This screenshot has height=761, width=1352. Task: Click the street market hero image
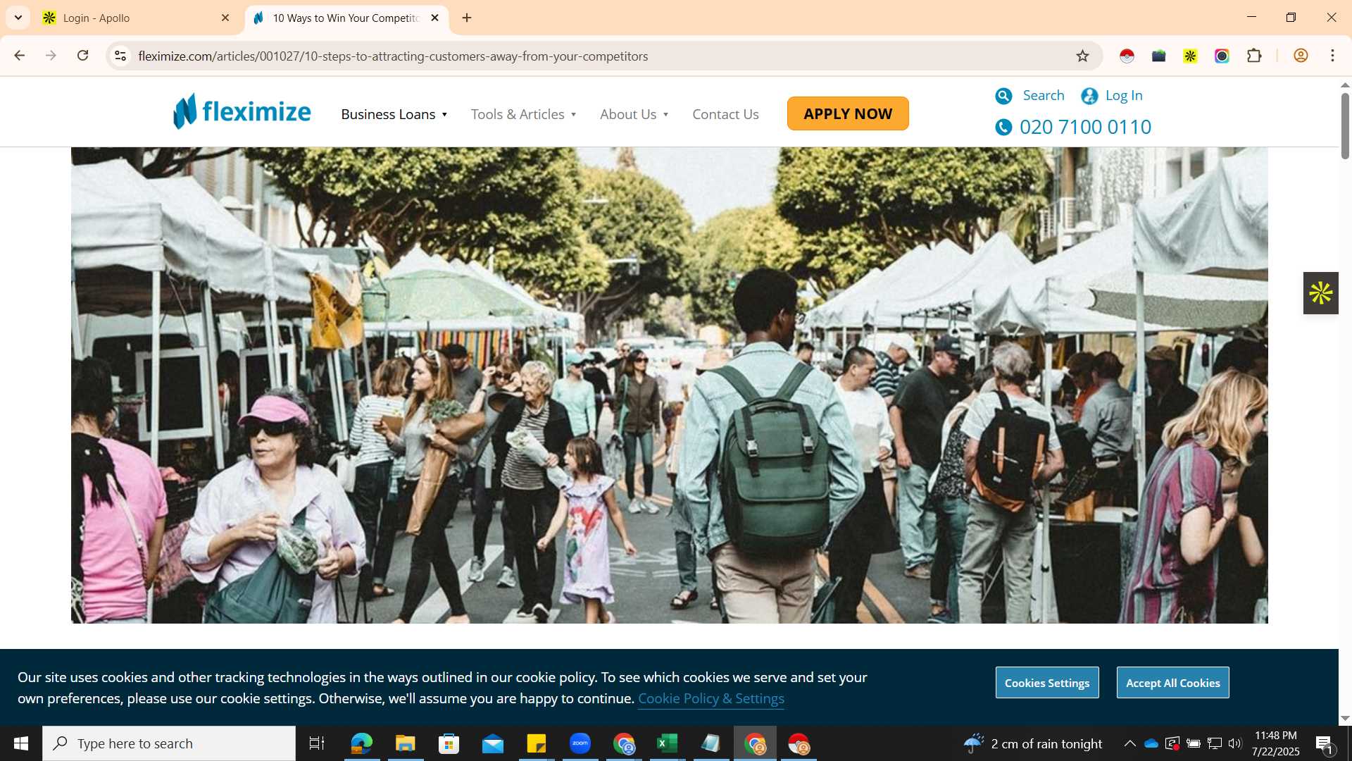(x=669, y=385)
